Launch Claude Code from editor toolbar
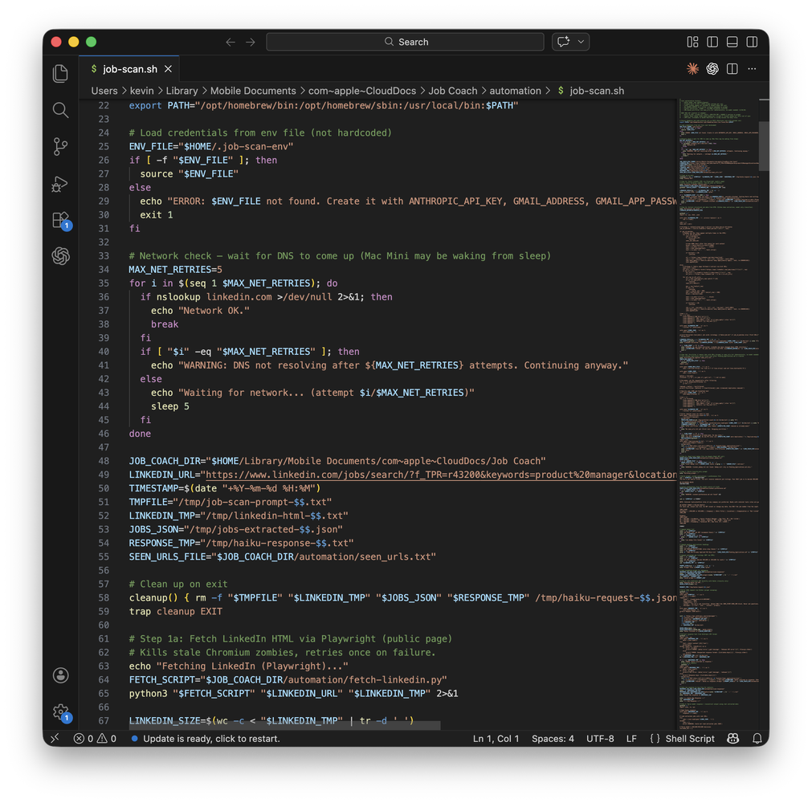Image resolution: width=812 pixels, height=803 pixels. (692, 69)
